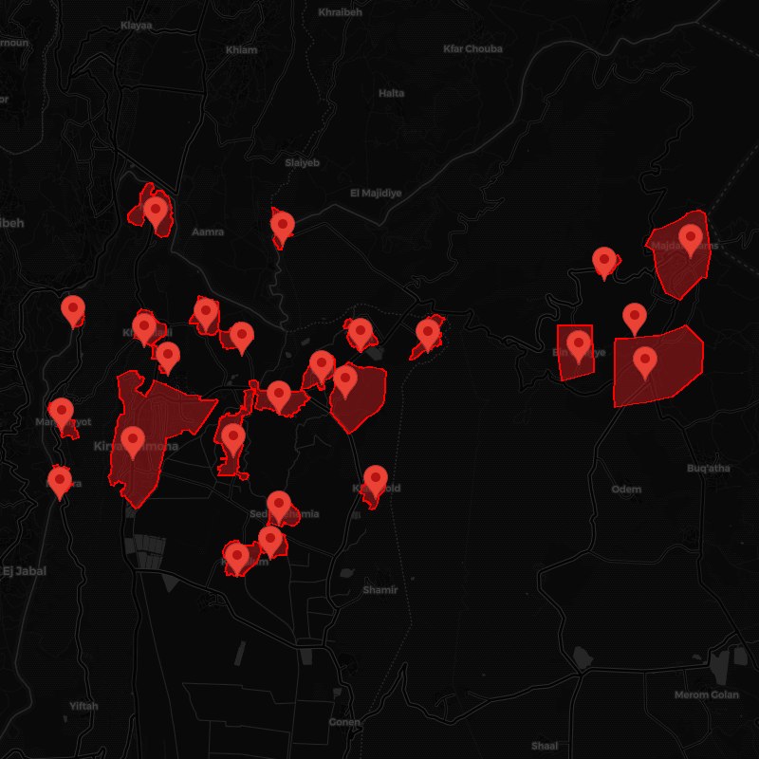The height and width of the screenshot is (759, 759).
Task: Click the El Majidiye place label
Action: pos(377,193)
